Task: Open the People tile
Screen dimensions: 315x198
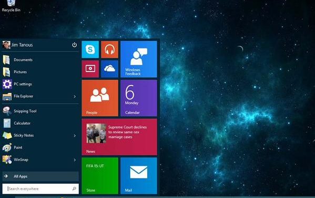Action: click(x=100, y=98)
